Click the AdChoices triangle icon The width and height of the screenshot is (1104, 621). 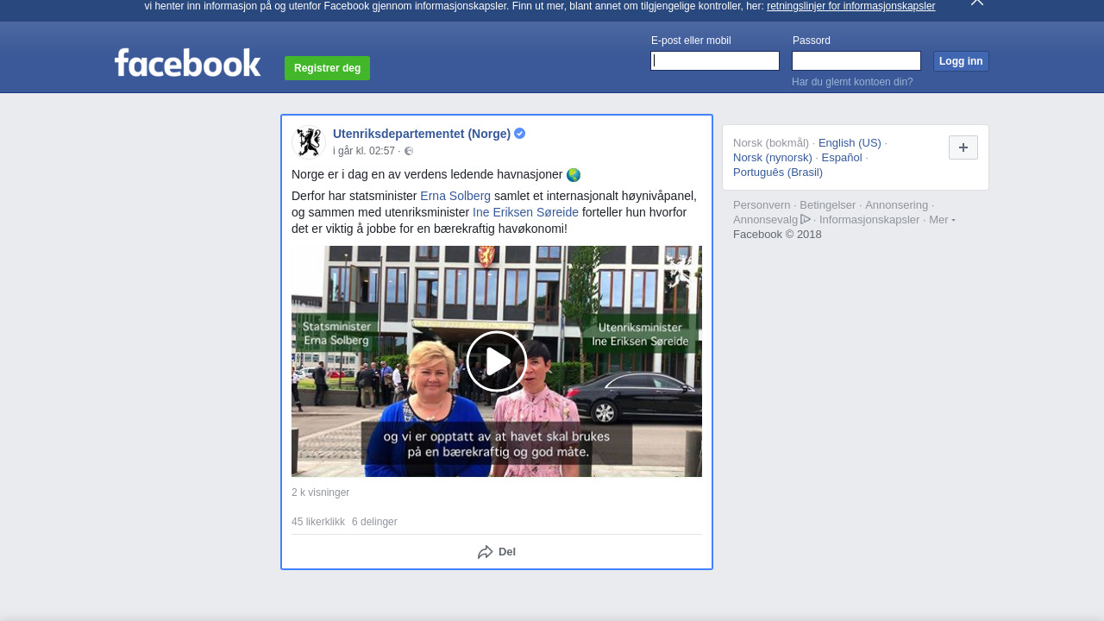806,219
